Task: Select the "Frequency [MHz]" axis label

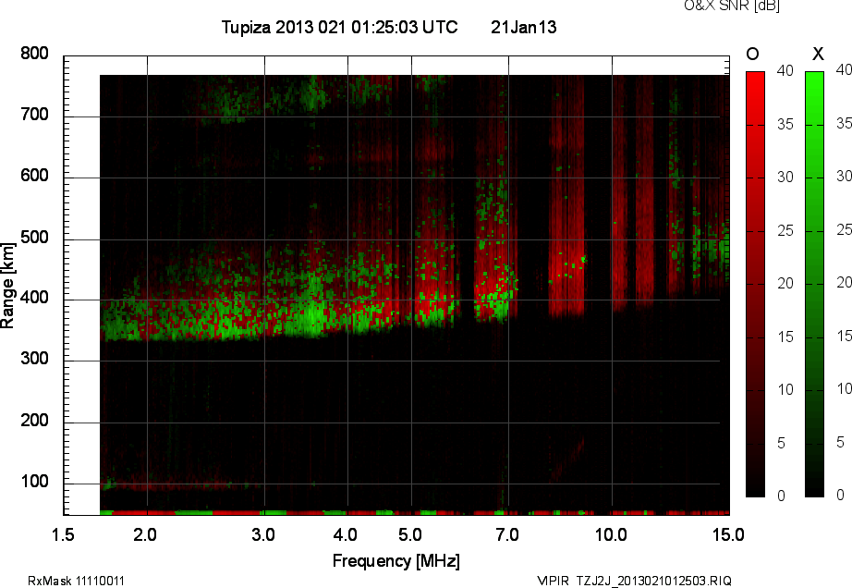Action: tap(396, 560)
